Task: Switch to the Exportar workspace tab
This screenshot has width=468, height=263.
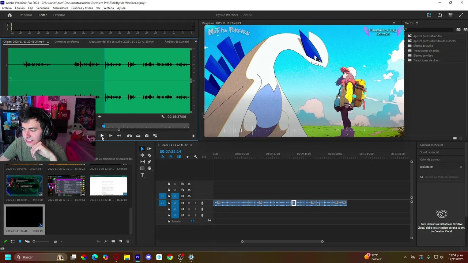Action: coord(59,15)
